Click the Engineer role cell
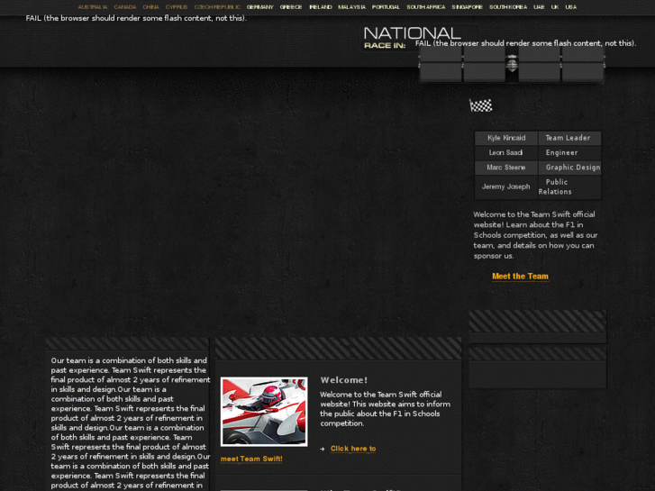This screenshot has width=655, height=491. pyautogui.click(x=569, y=152)
